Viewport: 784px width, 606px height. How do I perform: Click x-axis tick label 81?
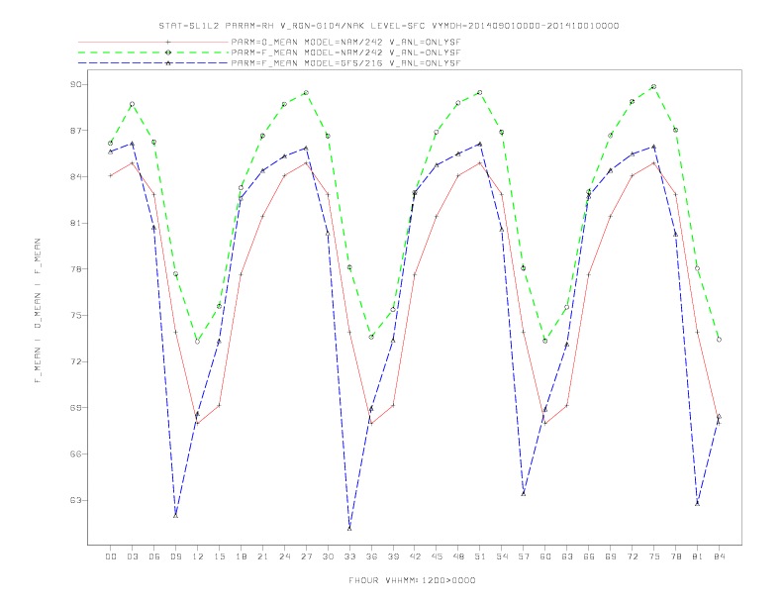coord(698,556)
